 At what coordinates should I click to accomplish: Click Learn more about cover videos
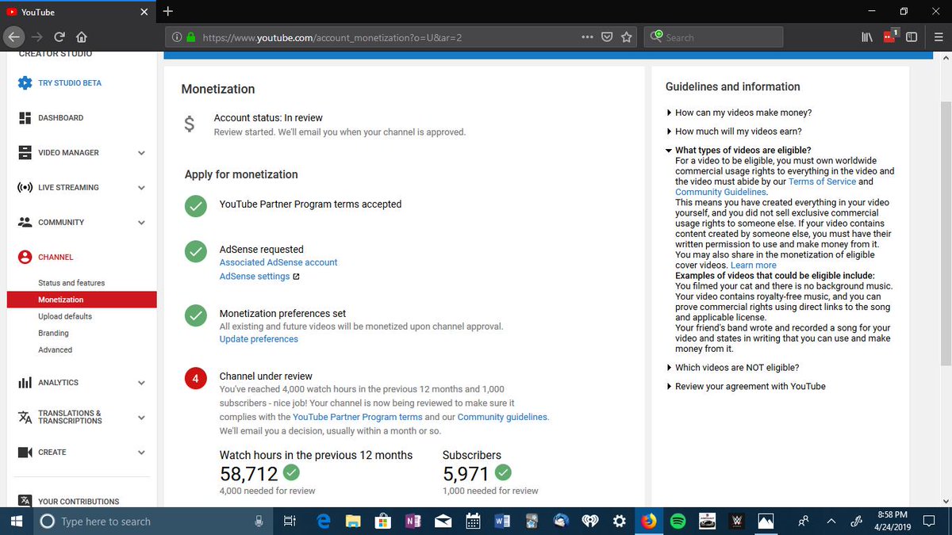754,266
